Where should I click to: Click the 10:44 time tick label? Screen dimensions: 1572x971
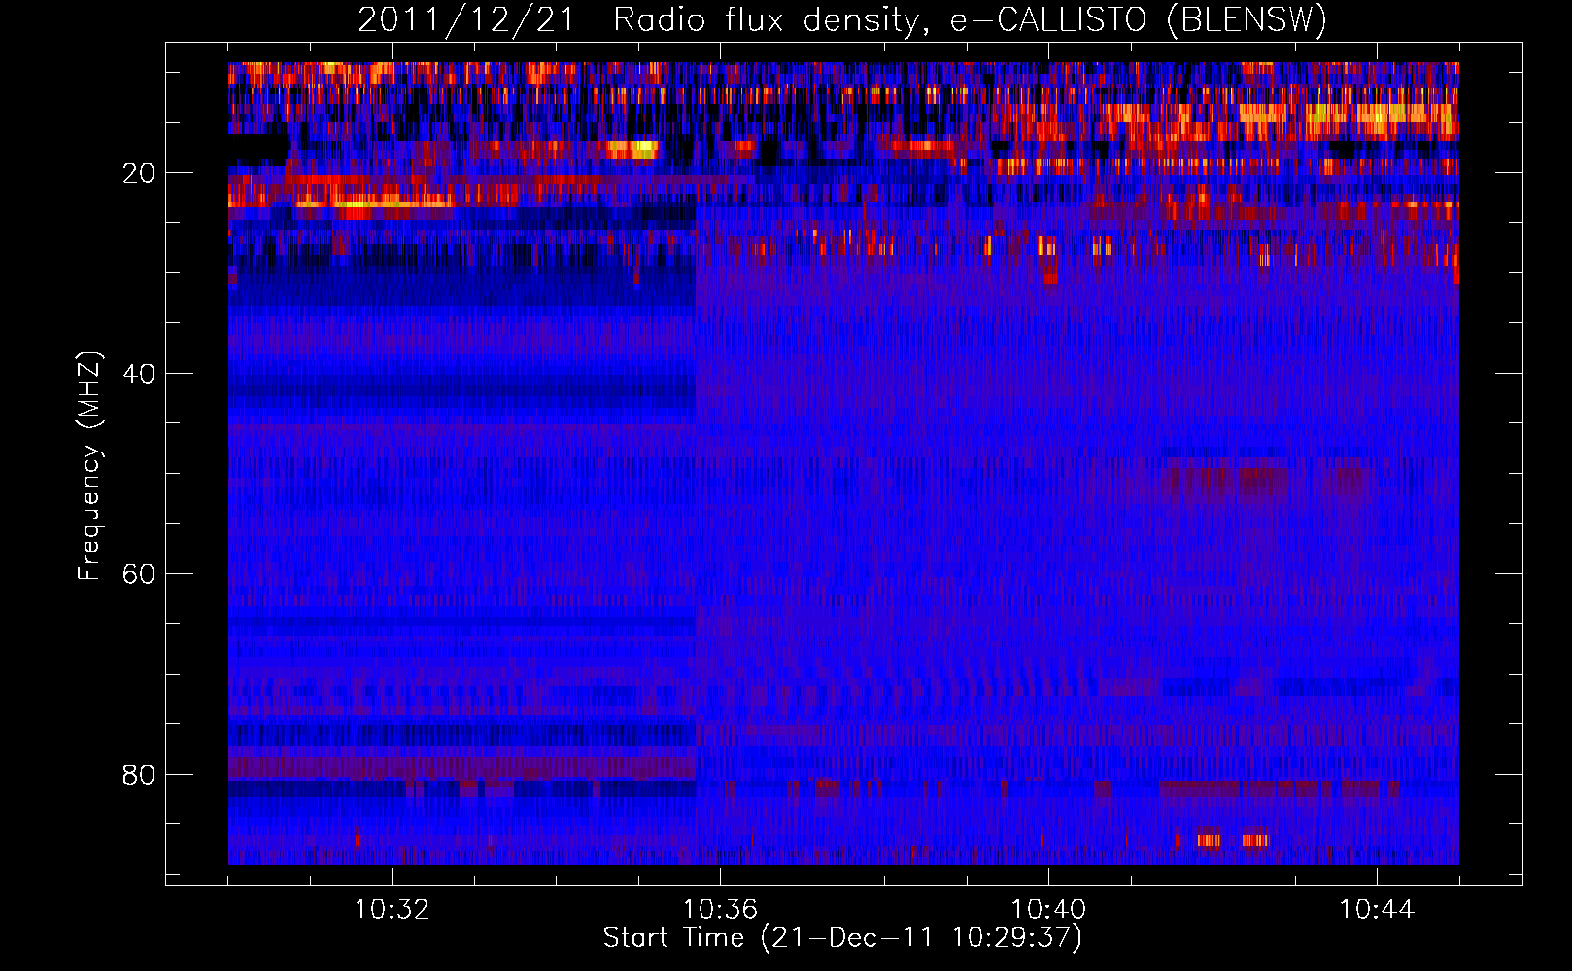[1377, 910]
